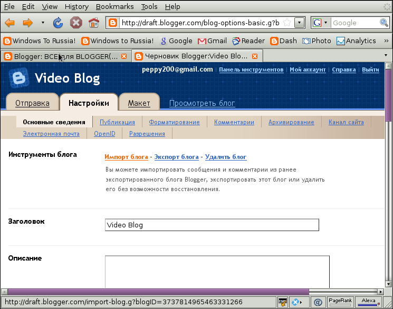Open the View menu
The width and height of the screenshot is (393, 309).
click(50, 6)
